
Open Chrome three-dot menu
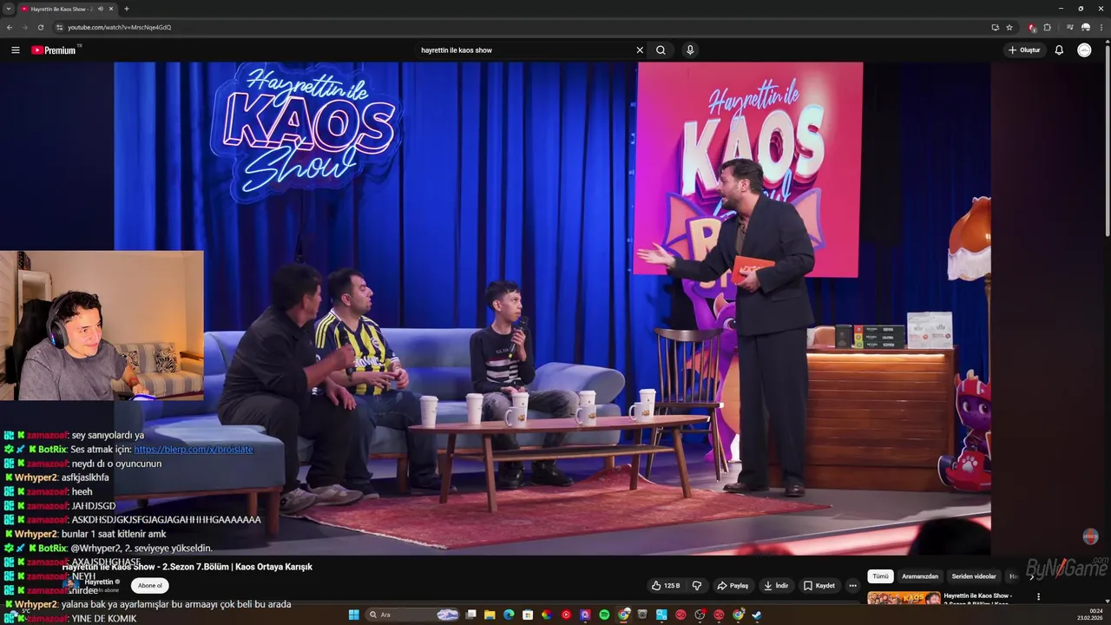(1101, 27)
